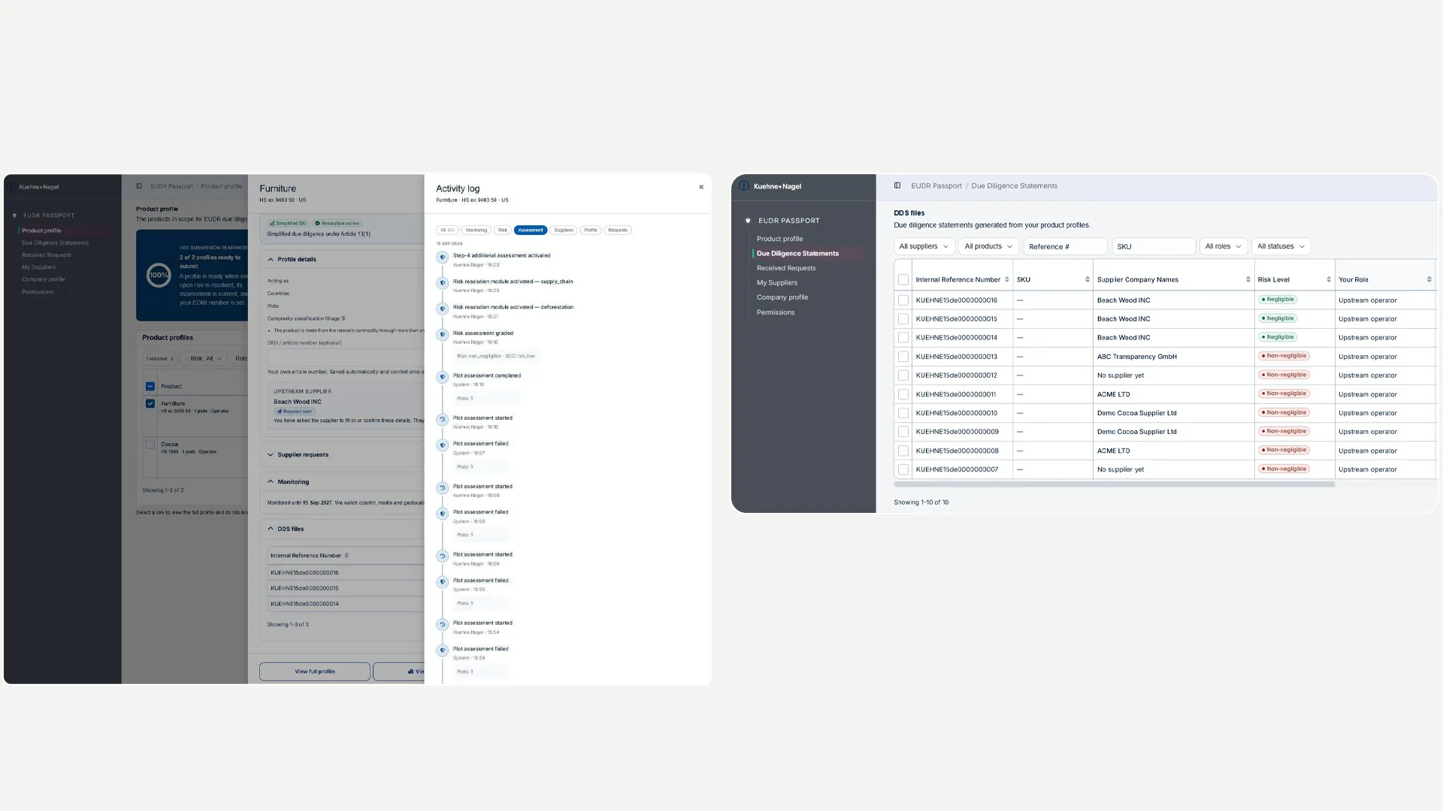Close the Activity log panel

click(x=701, y=187)
